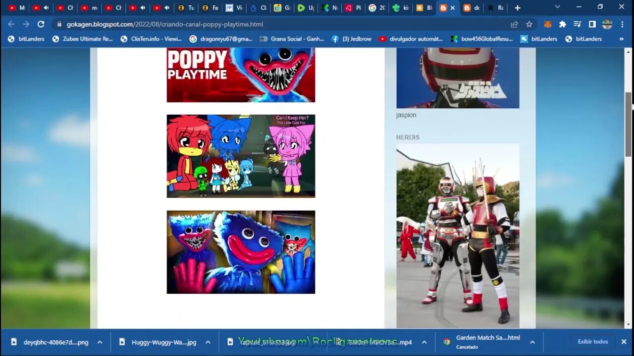Open the Zubee Ultimate Re... bookmark
634x356 pixels.
pos(83,39)
